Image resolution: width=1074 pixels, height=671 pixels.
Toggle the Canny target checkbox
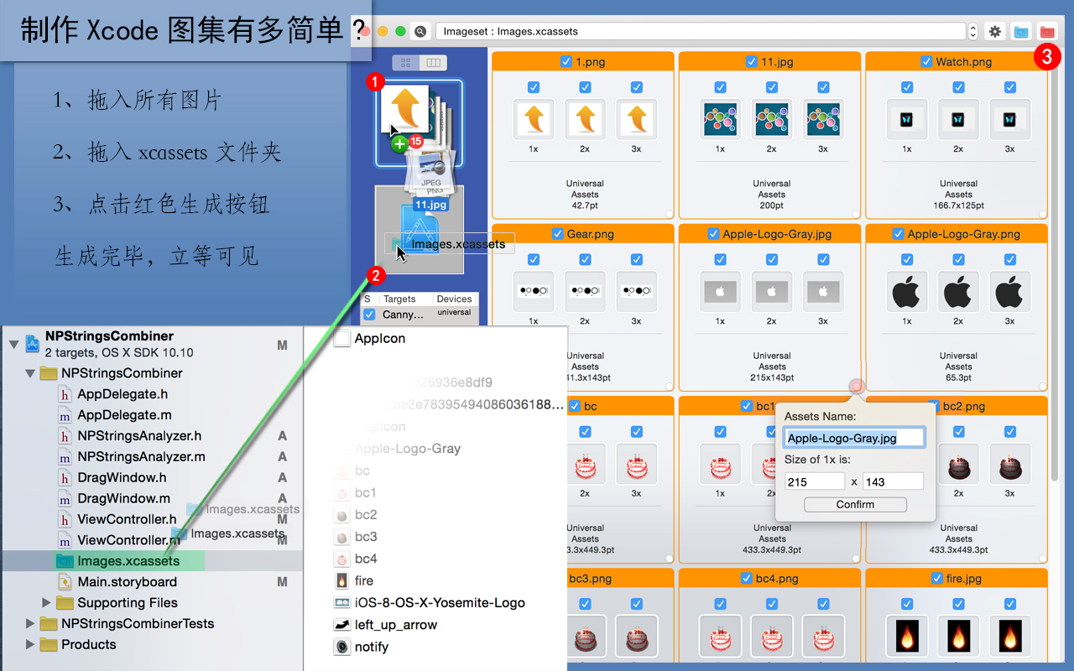pos(369,315)
